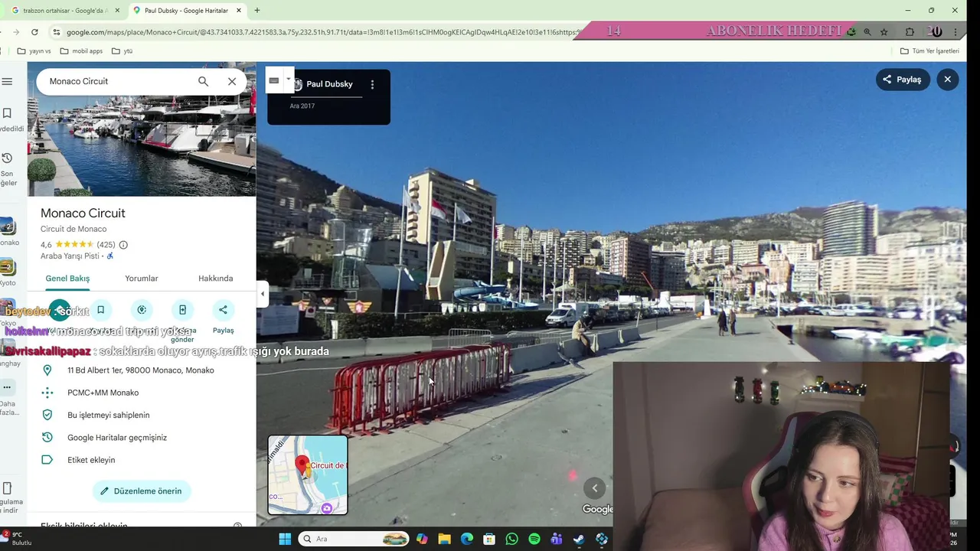Click the site info icon in the address bar
Screen dimensions: 980x551
pyautogui.click(x=57, y=32)
